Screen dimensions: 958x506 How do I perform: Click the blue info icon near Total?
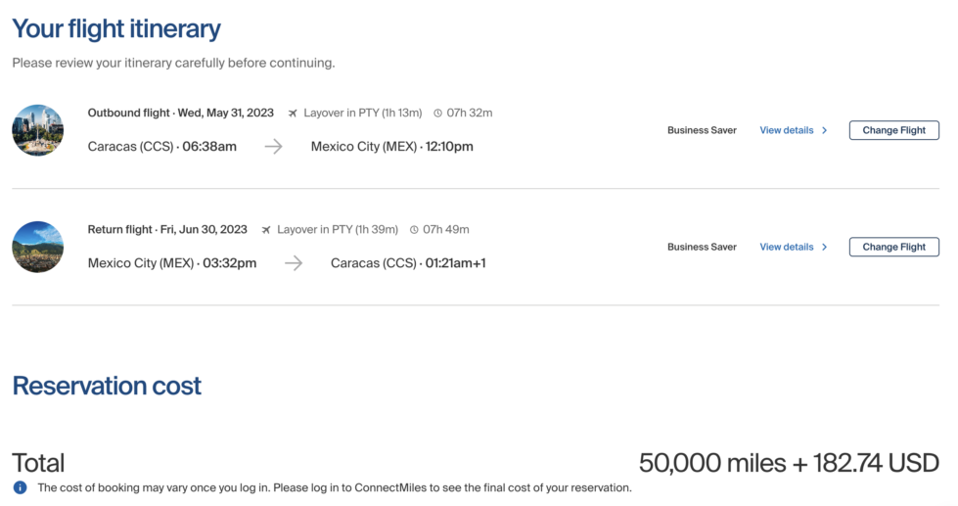click(x=20, y=487)
